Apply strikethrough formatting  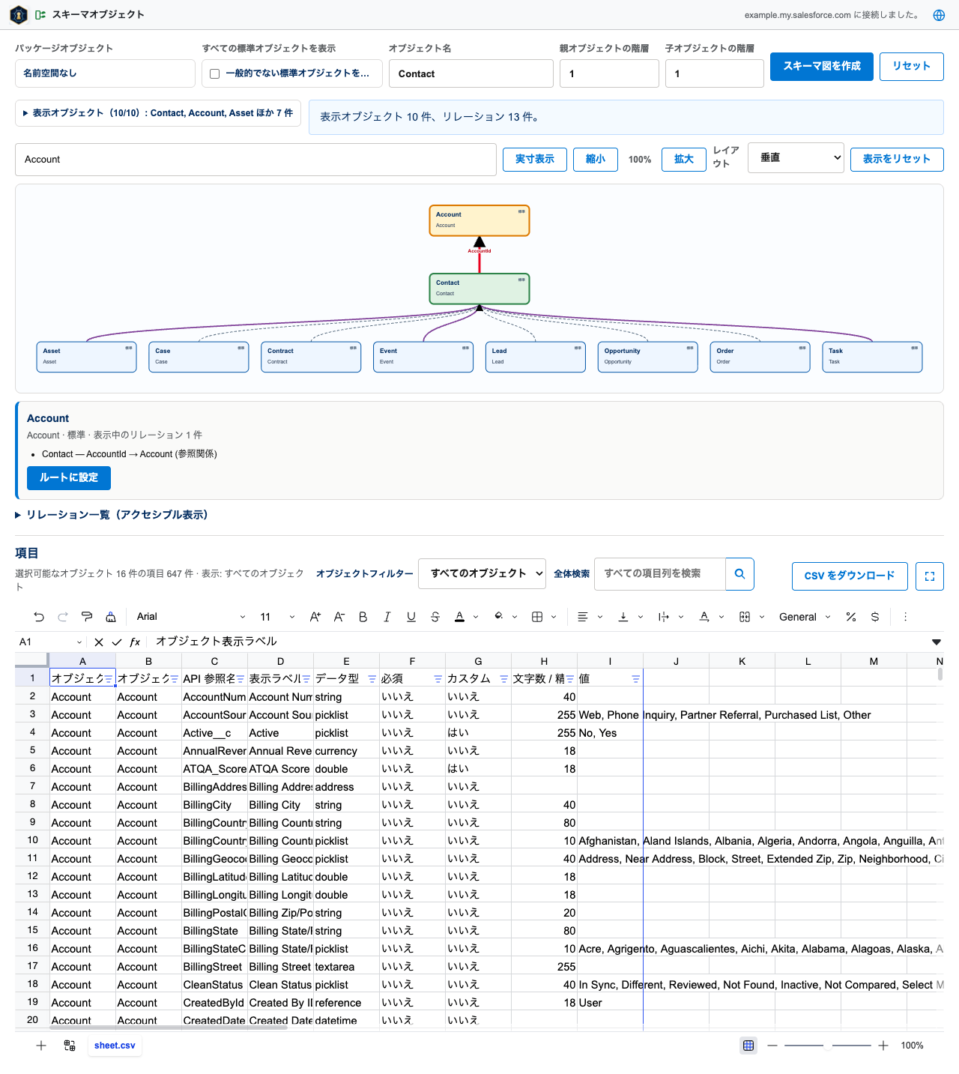coord(435,617)
